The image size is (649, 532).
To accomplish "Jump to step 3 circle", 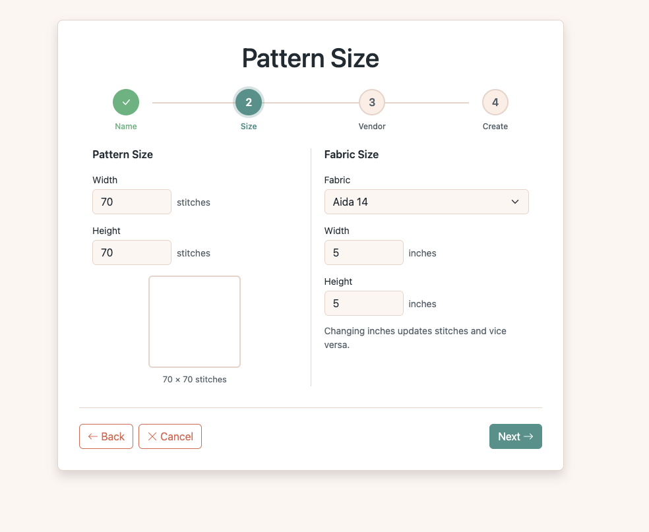I will [x=372, y=102].
